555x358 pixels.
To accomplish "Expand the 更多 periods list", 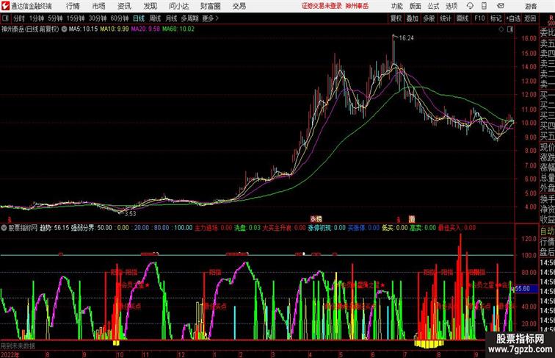I will (x=210, y=18).
